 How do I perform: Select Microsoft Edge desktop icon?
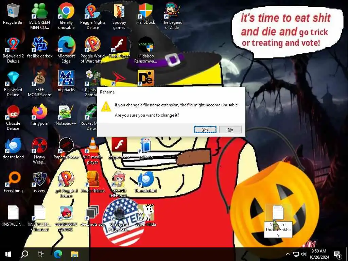pyautogui.click(x=66, y=50)
